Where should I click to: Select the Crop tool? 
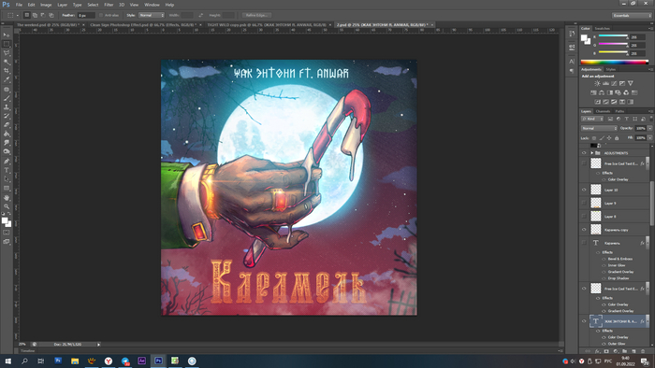point(7,71)
